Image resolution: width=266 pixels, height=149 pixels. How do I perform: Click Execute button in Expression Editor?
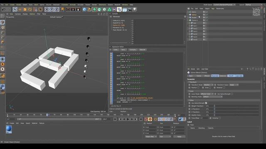(142, 50)
